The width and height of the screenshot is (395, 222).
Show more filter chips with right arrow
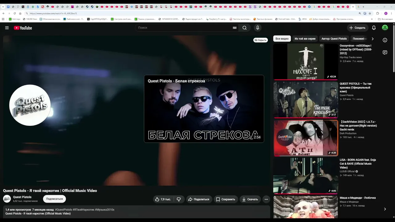[372, 39]
